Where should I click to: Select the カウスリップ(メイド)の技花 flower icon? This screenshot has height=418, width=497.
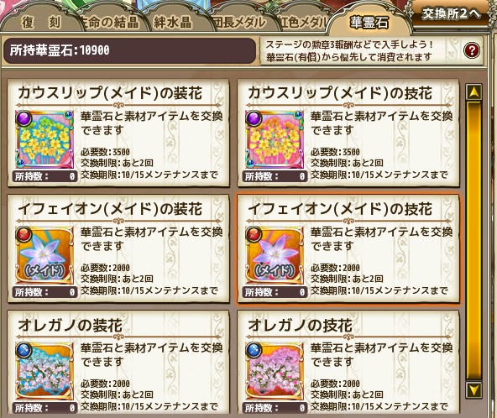coord(275,139)
